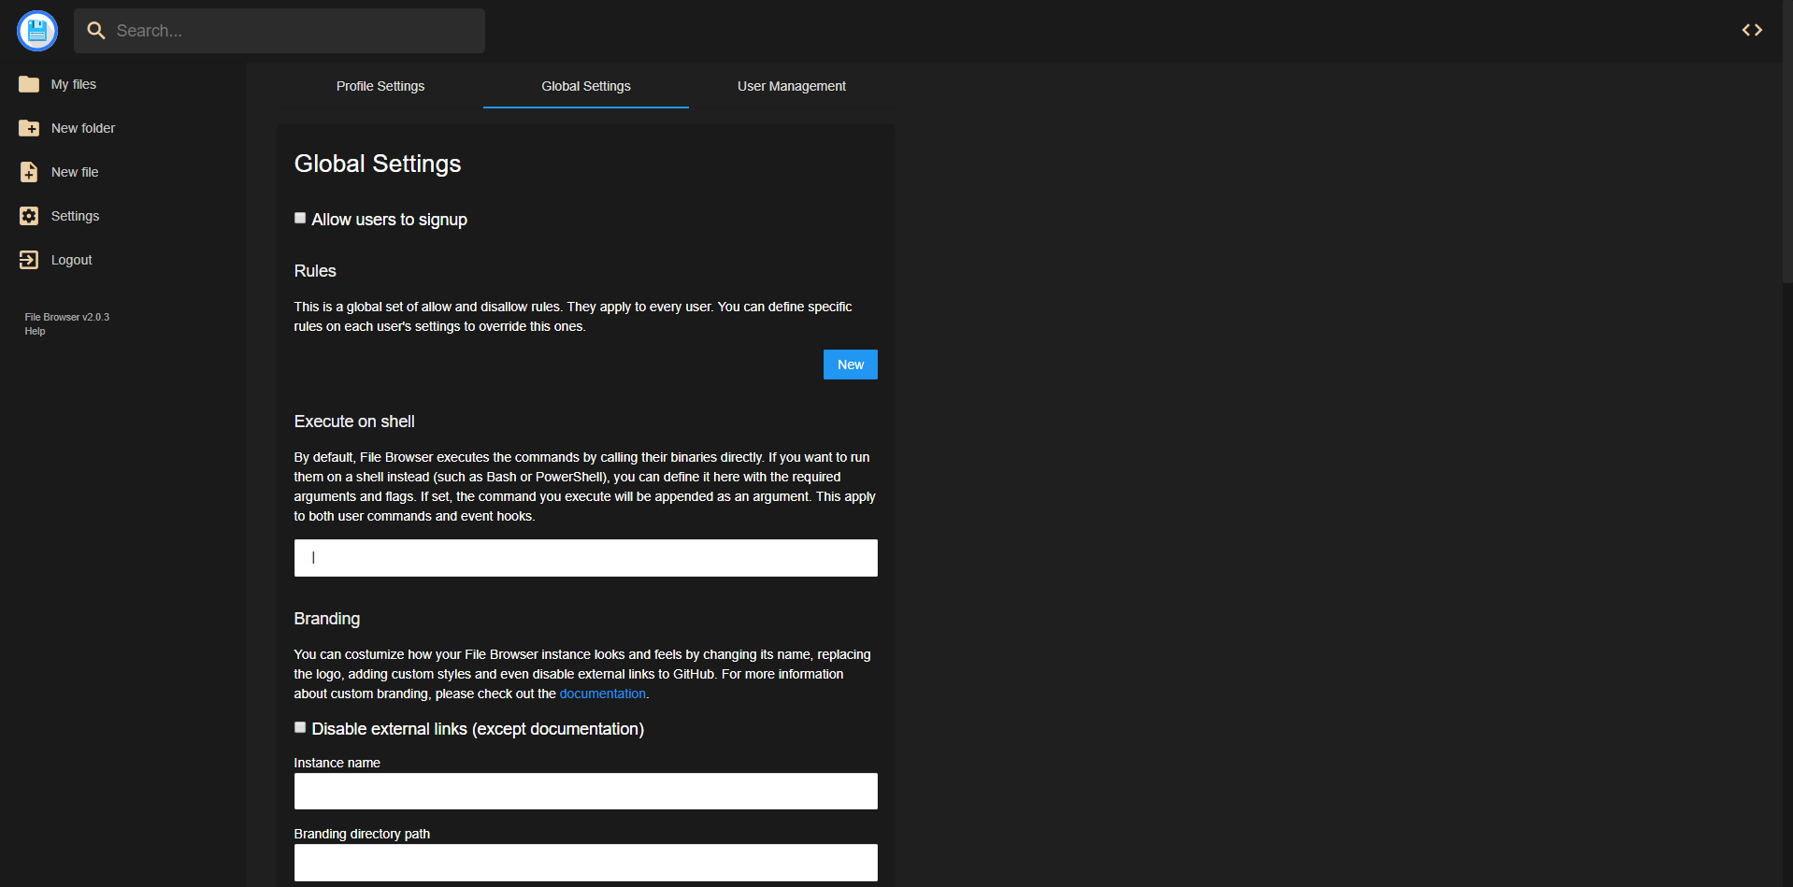Click the Settings gear icon

29,216
